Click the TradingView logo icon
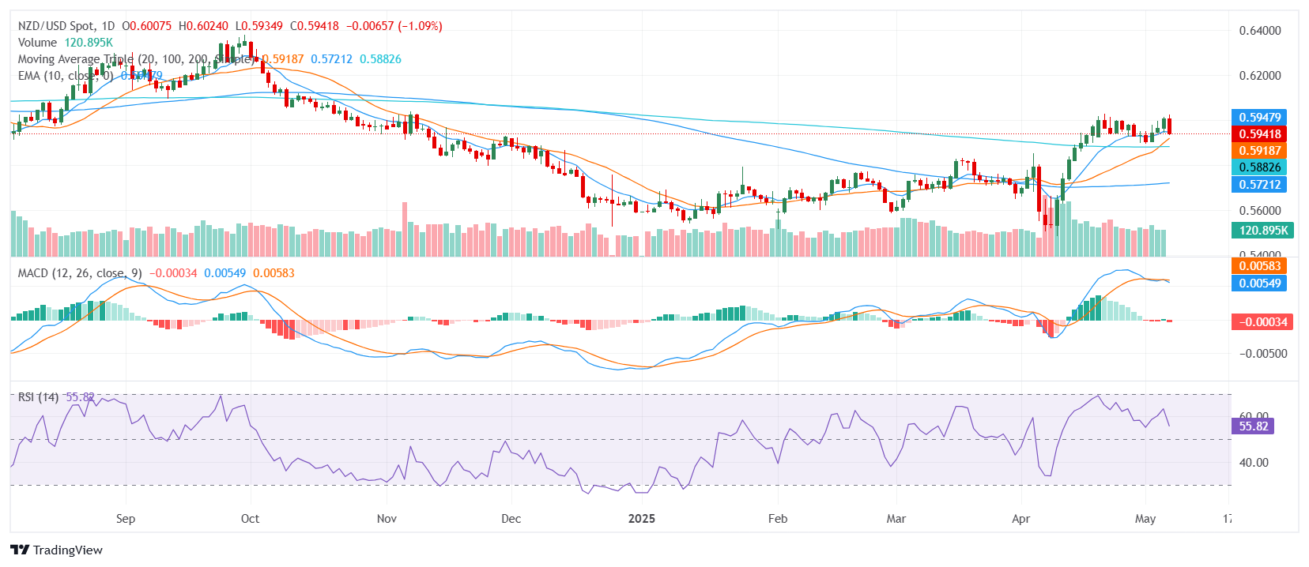Image resolution: width=1309 pixels, height=567 pixels. point(20,550)
